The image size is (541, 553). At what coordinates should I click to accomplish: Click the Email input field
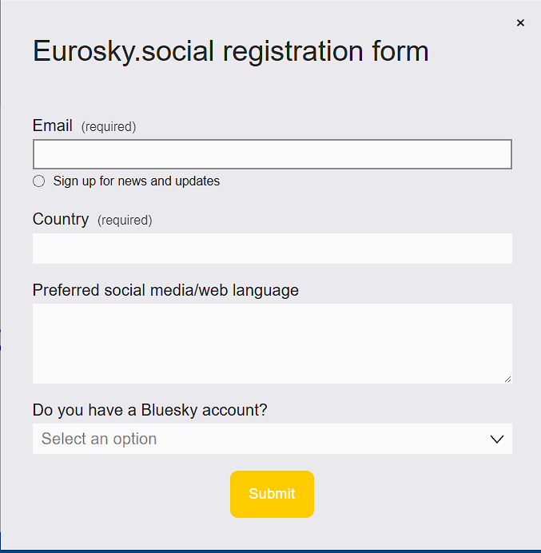click(272, 154)
